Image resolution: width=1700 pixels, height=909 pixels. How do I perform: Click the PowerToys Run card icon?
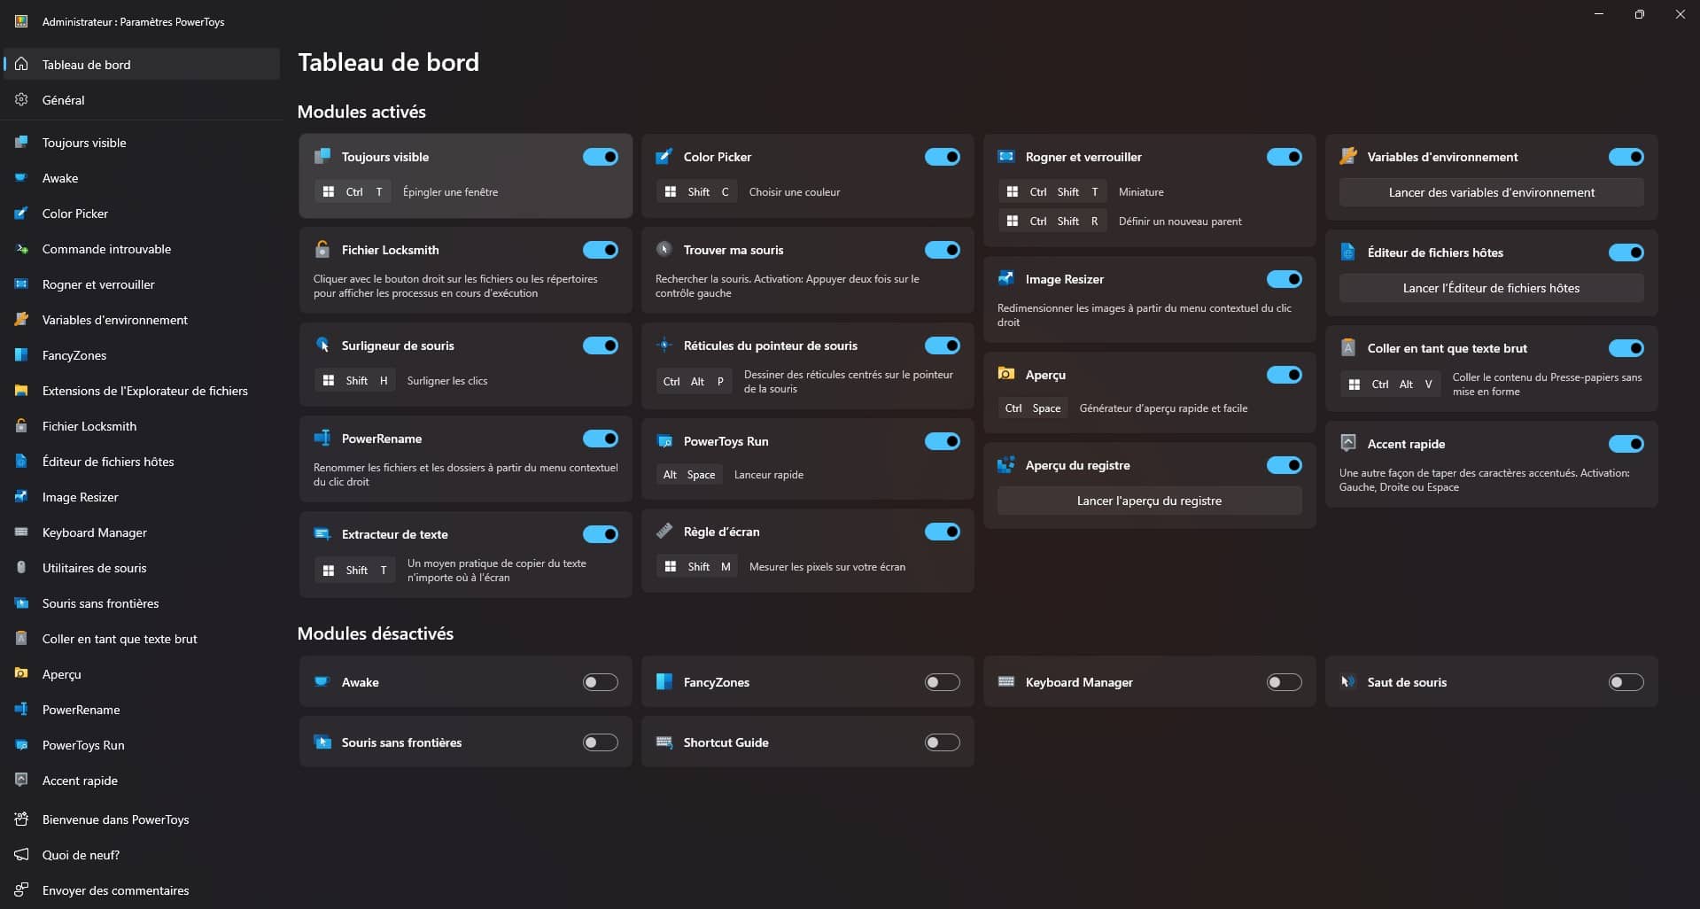[664, 441]
